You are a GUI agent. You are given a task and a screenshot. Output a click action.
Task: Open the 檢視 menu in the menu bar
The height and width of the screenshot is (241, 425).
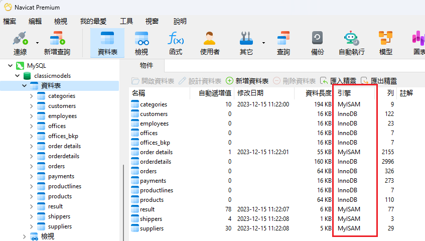[x=60, y=21]
